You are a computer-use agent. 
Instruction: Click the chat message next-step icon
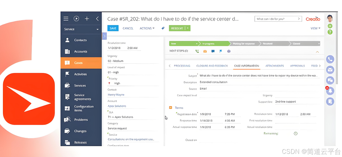(x=213, y=51)
